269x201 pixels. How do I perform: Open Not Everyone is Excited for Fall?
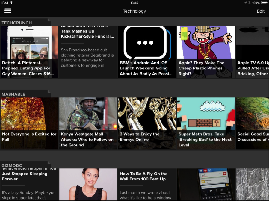[29, 123]
